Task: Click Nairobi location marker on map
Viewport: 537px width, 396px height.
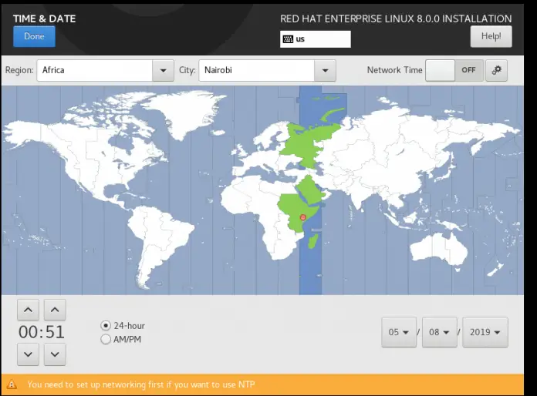Action: [x=302, y=218]
